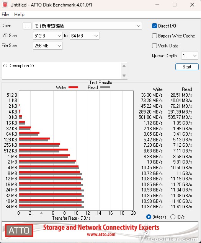This screenshot has width=201, height=243.
Task: Open the File menu
Action: (5, 15)
